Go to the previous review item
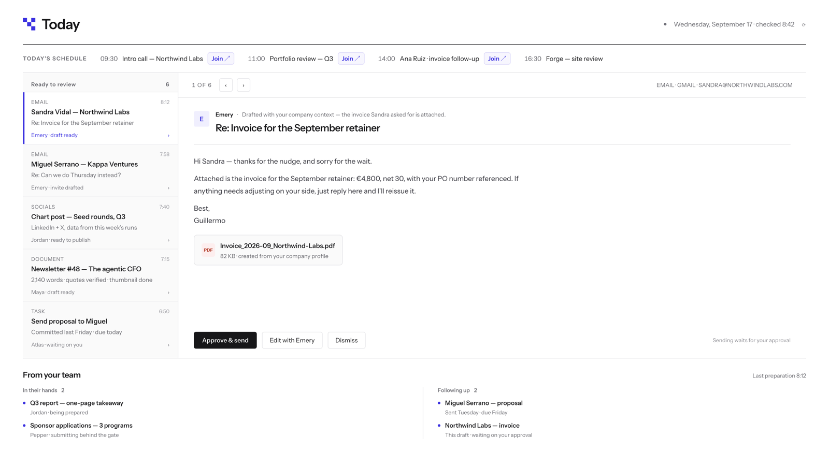Image resolution: width=829 pixels, height=466 pixels. point(226,85)
